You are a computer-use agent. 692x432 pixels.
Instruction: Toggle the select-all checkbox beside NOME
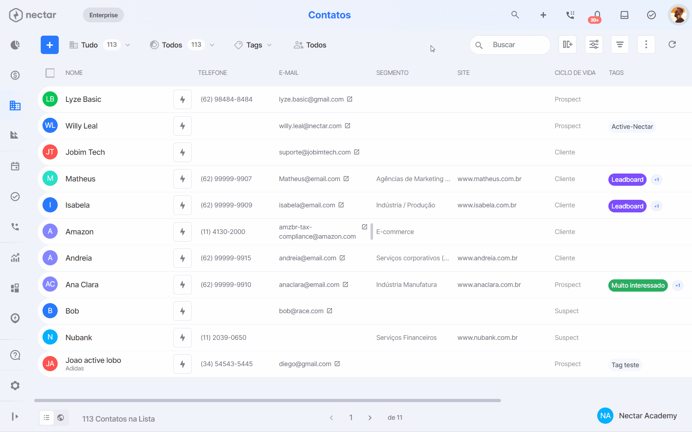coord(50,73)
